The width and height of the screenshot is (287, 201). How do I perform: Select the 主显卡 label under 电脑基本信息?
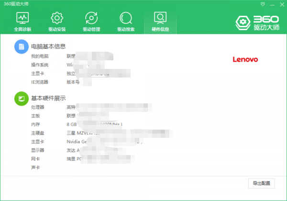(x=37, y=73)
